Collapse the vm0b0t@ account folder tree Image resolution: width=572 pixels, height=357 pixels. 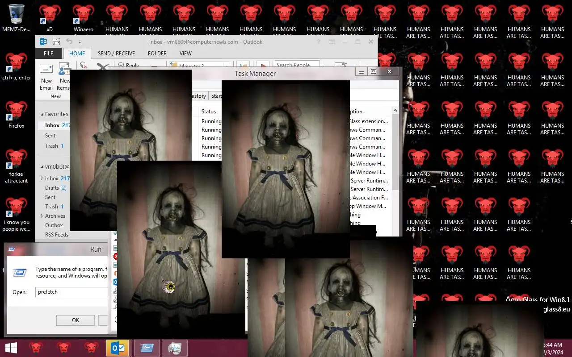(x=42, y=167)
